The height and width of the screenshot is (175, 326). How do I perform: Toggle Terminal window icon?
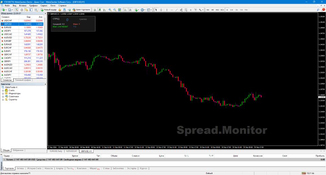point(31,10)
